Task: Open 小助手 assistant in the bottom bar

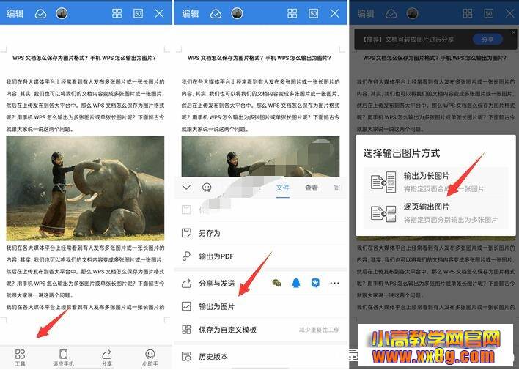Action: click(x=150, y=358)
